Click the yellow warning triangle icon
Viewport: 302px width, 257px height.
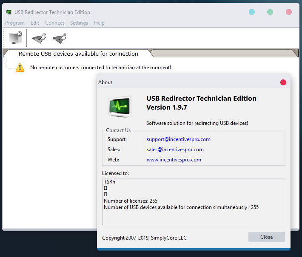tap(20, 68)
